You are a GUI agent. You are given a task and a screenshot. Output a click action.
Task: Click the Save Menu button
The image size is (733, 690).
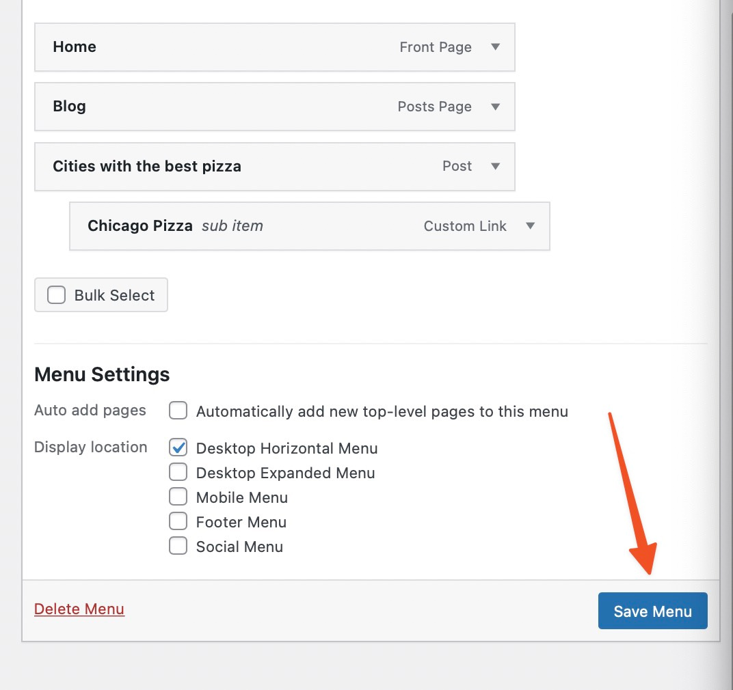click(x=652, y=611)
